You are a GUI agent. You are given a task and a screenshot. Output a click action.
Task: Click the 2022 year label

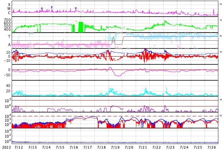(6, 148)
